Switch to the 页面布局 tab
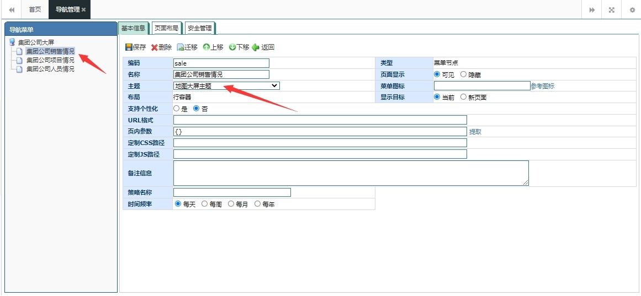 [166, 28]
